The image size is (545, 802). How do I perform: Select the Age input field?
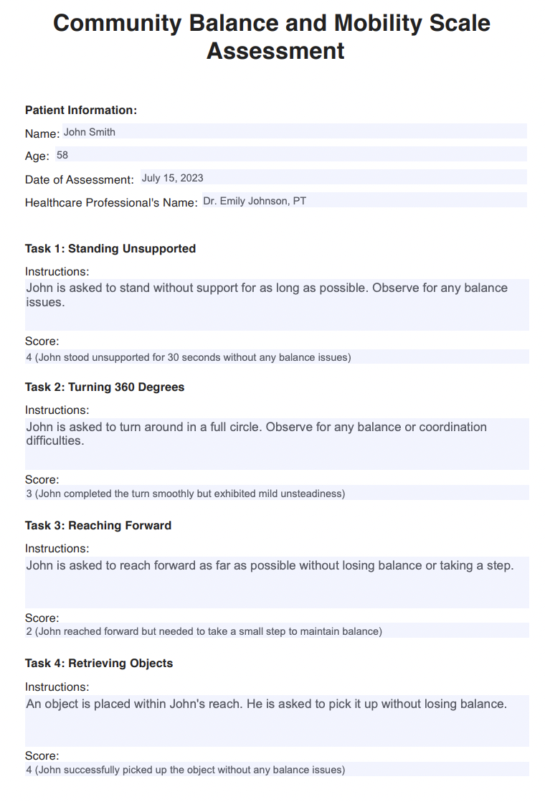point(290,155)
